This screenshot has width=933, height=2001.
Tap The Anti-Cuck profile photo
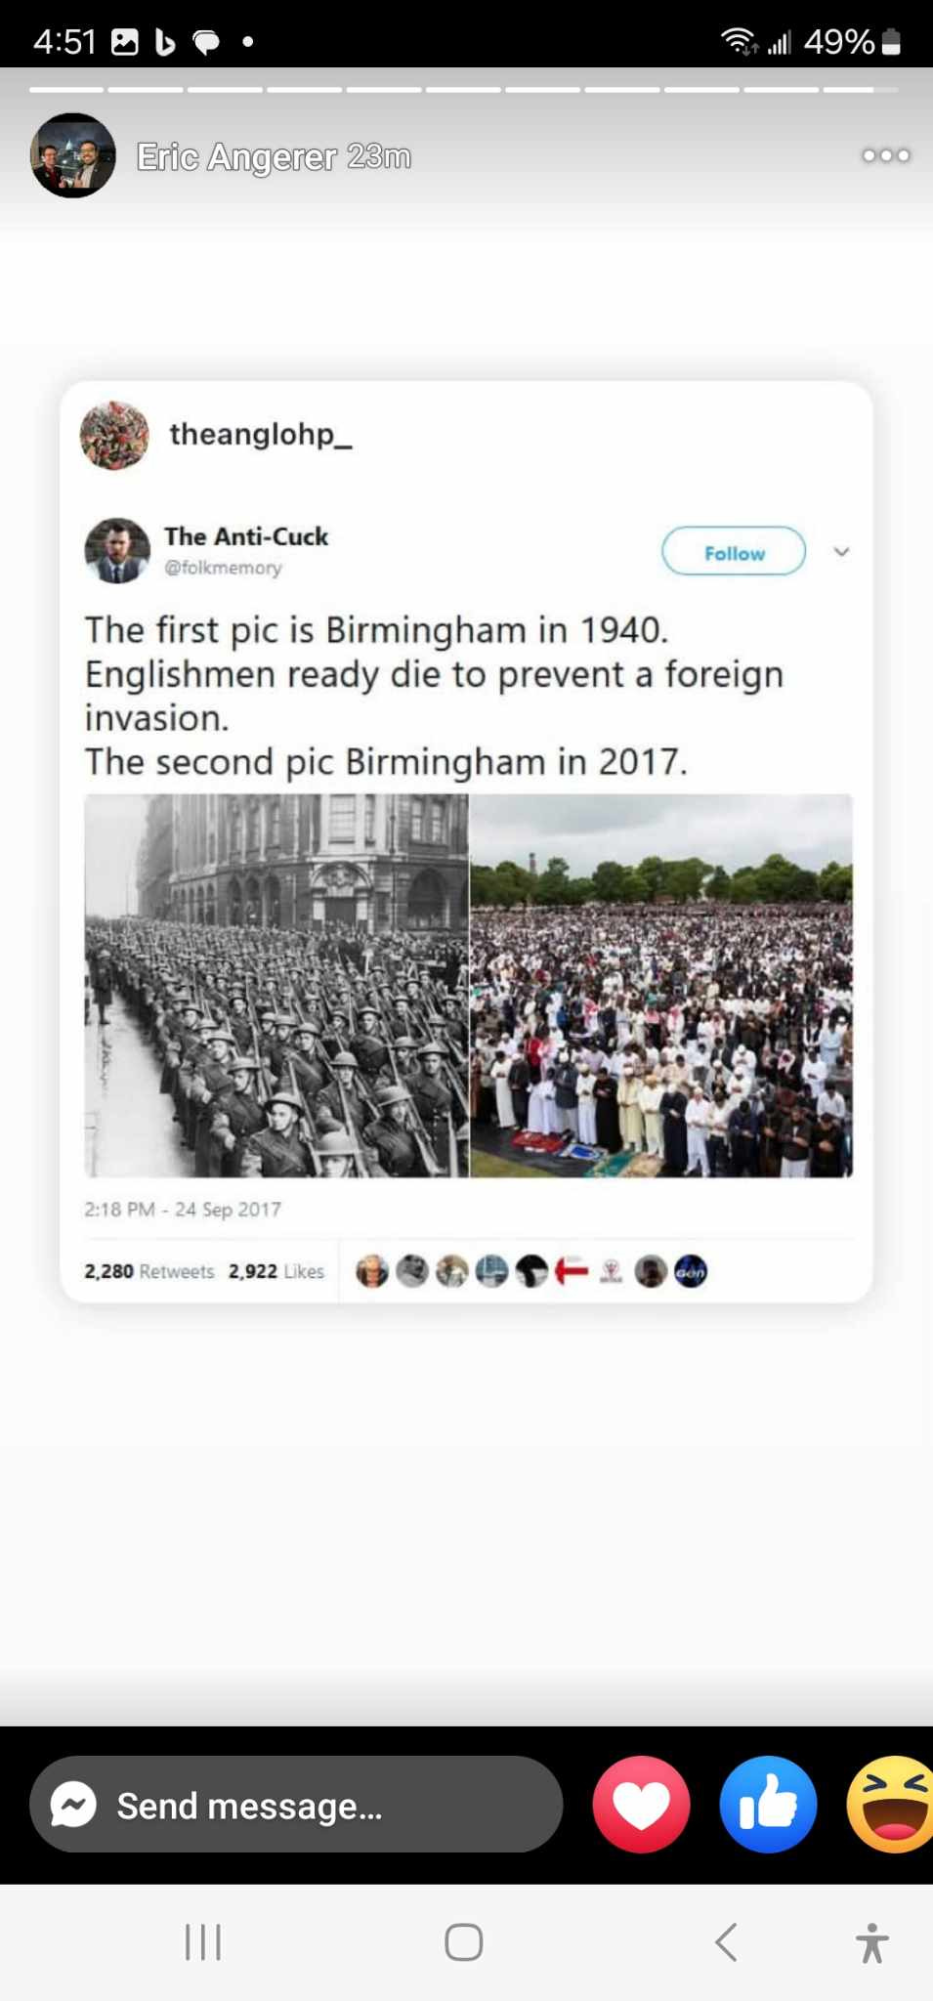click(x=117, y=550)
